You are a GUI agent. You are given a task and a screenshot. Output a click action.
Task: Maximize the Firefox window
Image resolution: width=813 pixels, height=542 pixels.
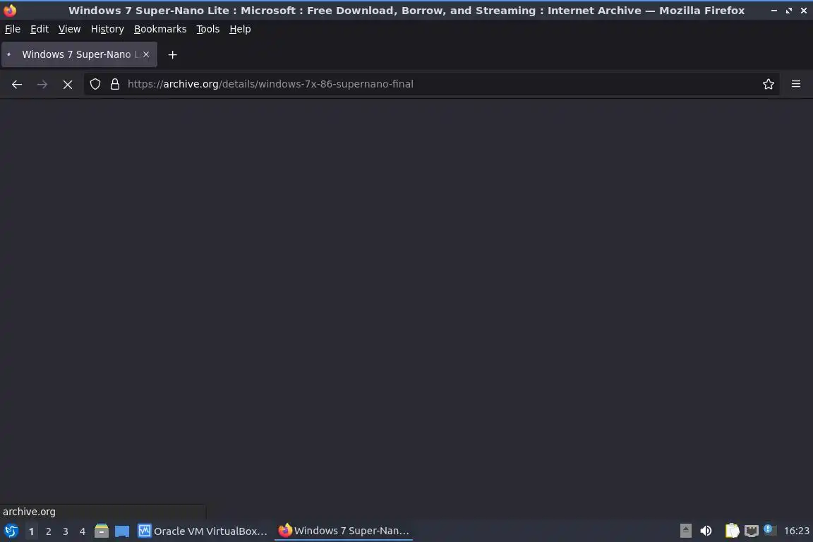(788, 11)
